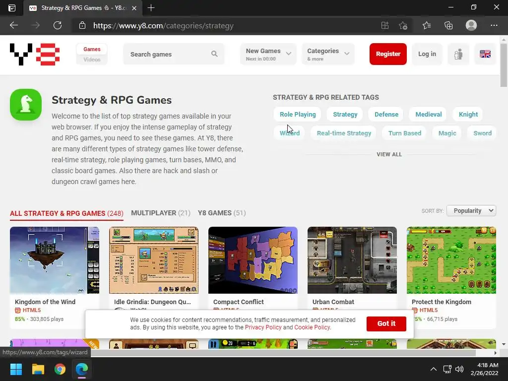Switch to Games mode

(92, 49)
